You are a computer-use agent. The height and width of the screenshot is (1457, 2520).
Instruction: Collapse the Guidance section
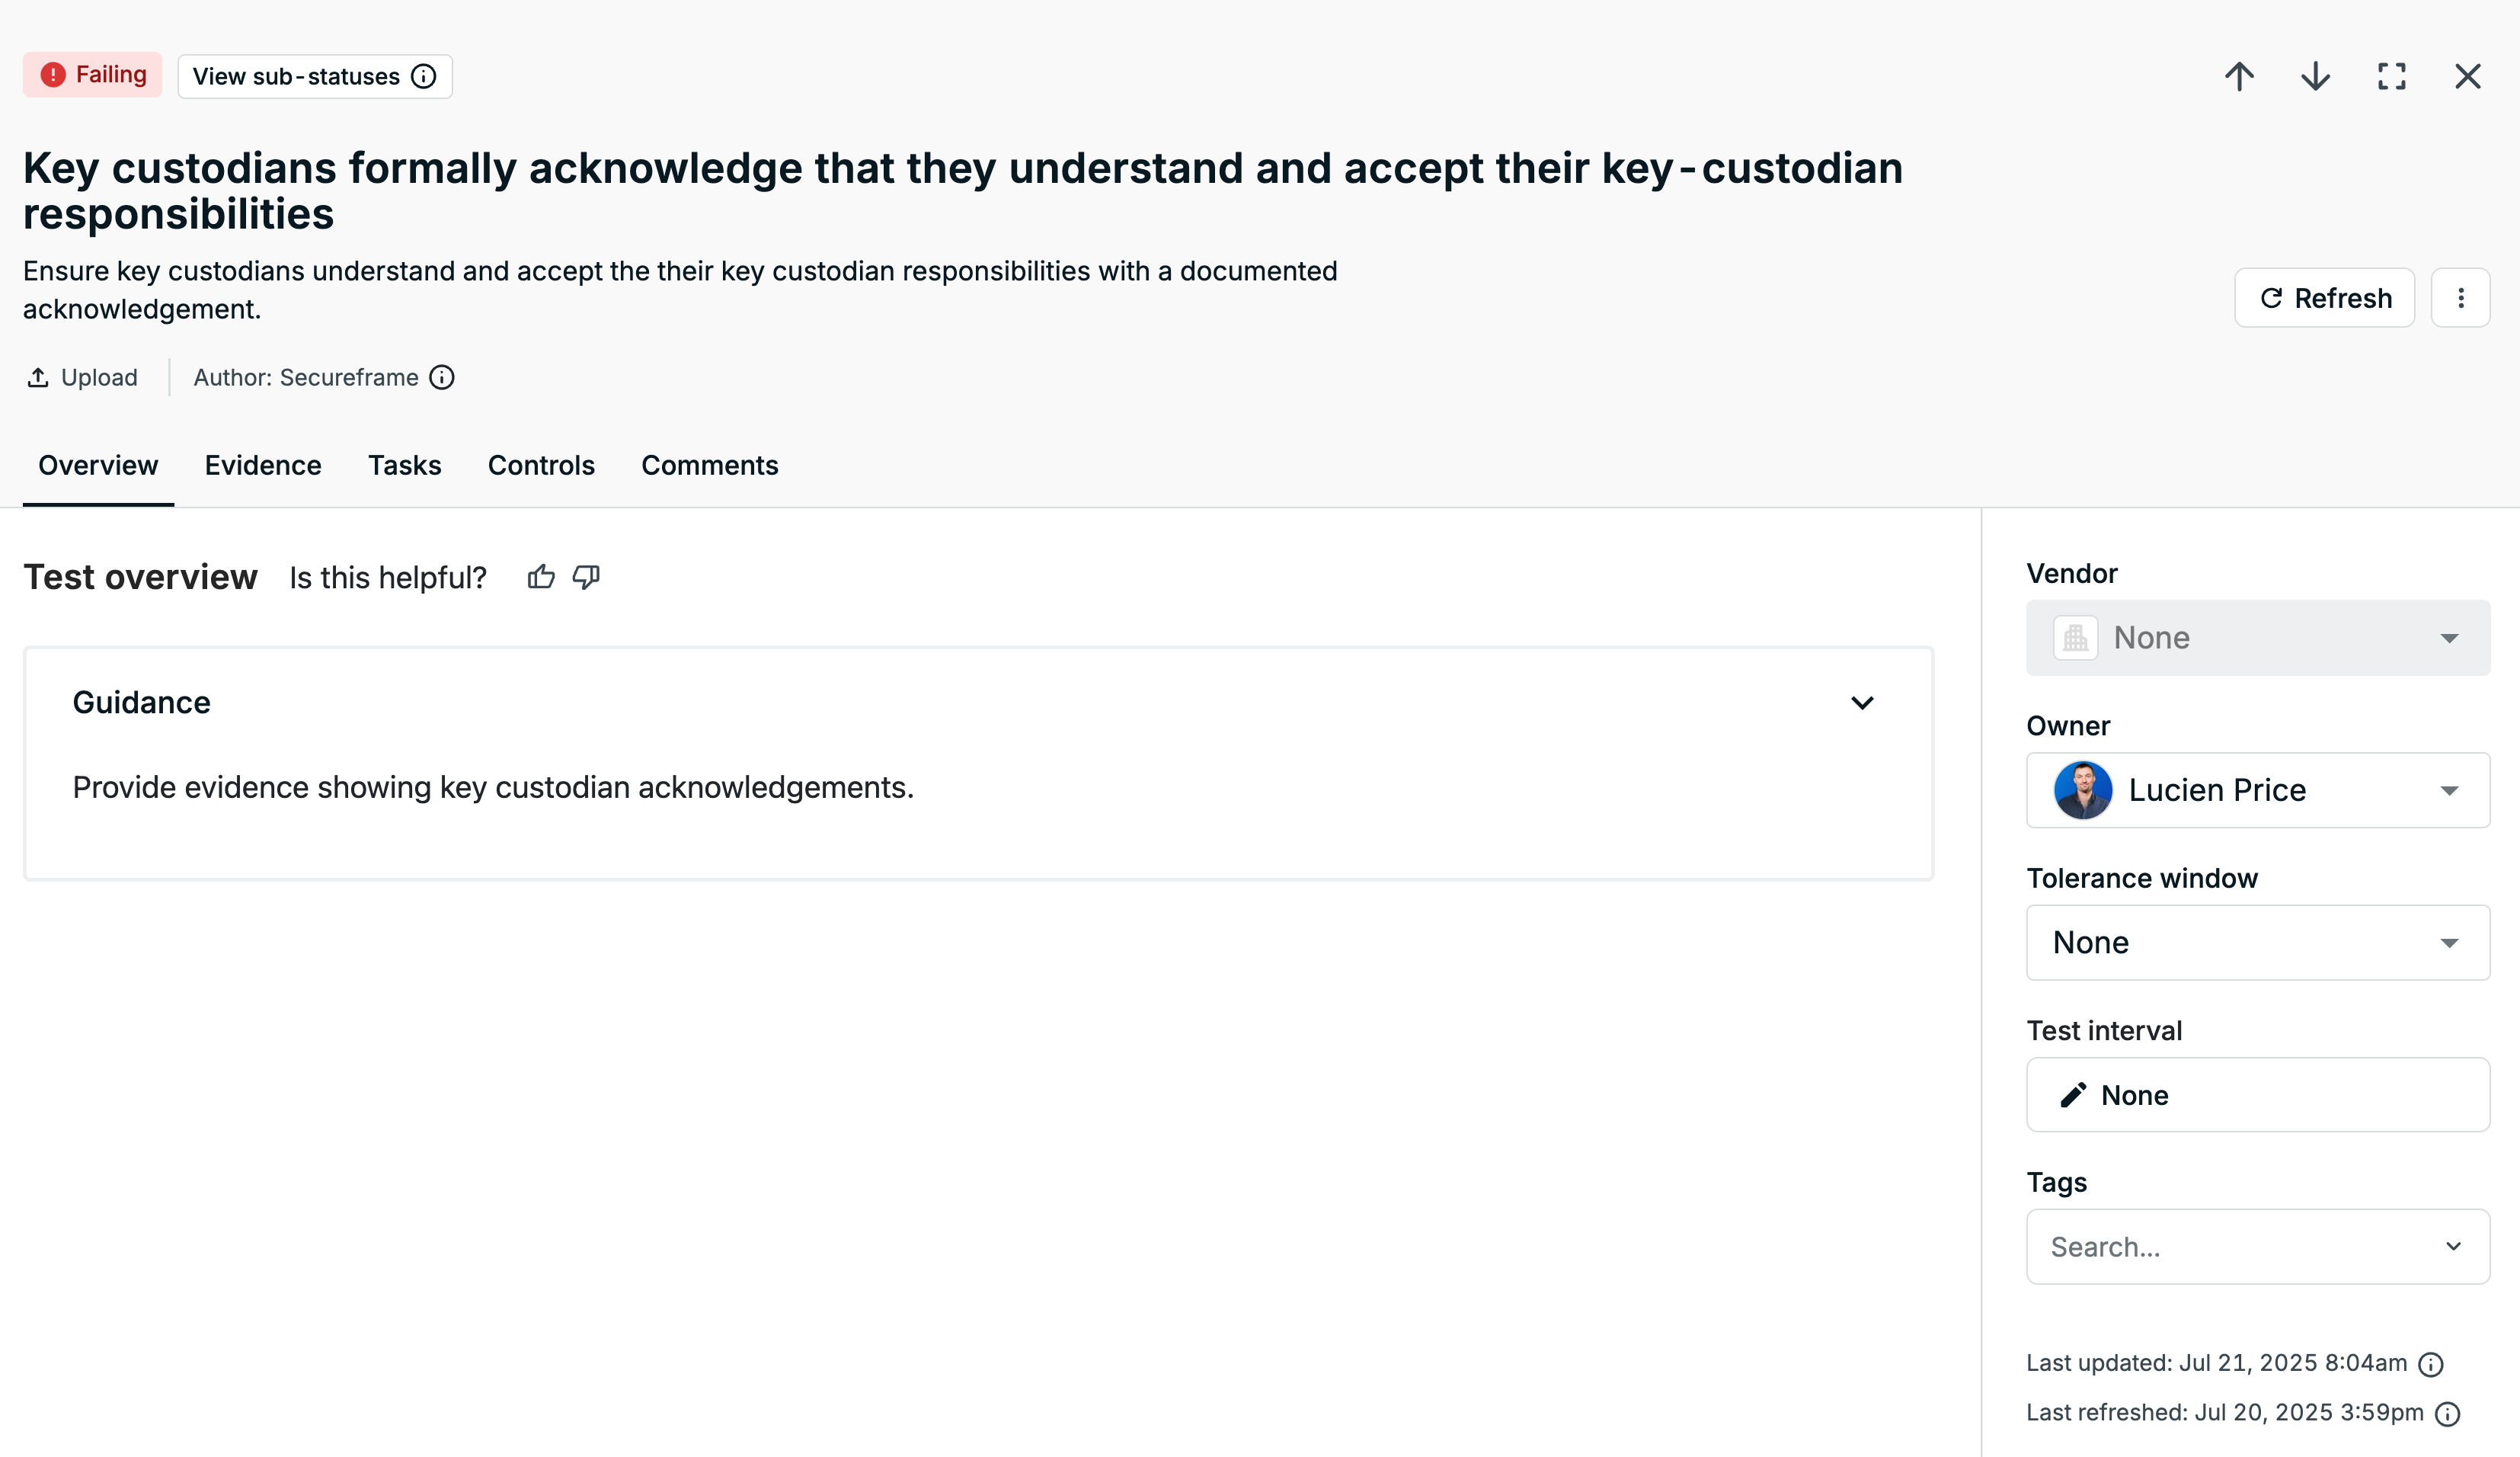pos(1862,703)
